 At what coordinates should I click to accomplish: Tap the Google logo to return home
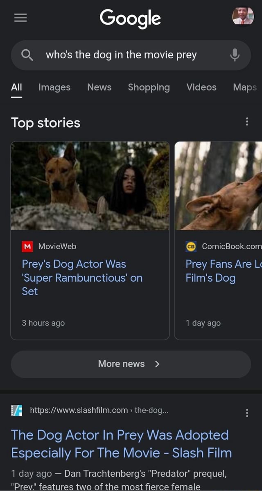tap(130, 18)
